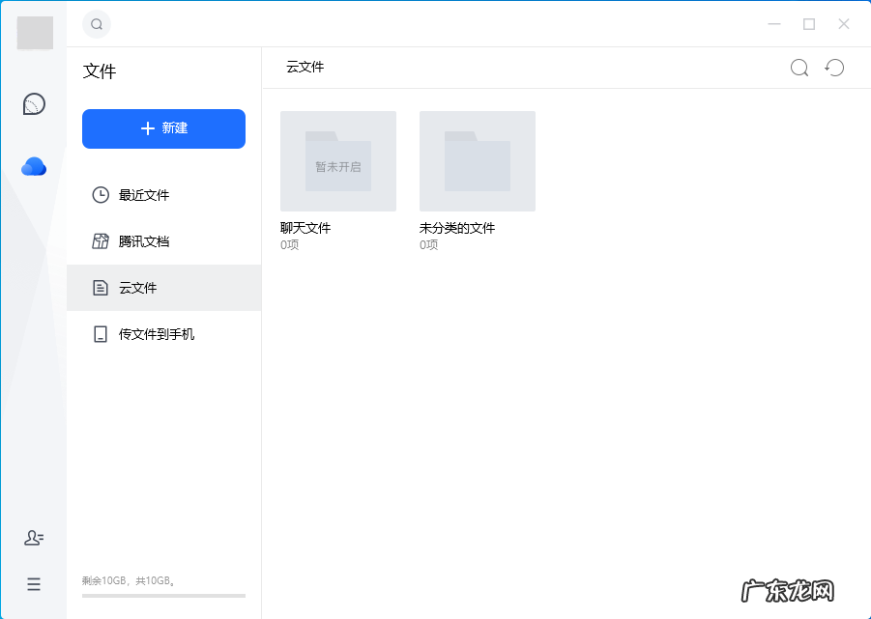Image resolution: width=871 pixels, height=619 pixels.
Task: Select 最近文件 in the sidebar
Action: point(147,194)
